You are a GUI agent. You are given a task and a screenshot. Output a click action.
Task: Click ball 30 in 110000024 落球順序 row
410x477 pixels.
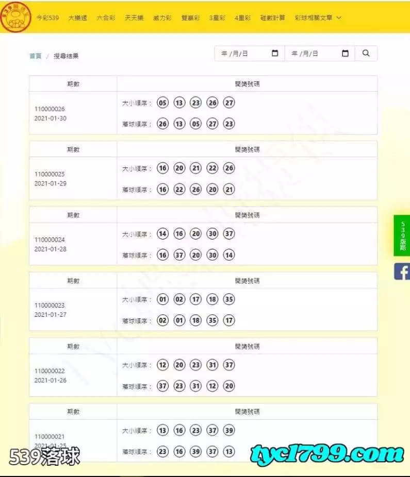(x=212, y=255)
